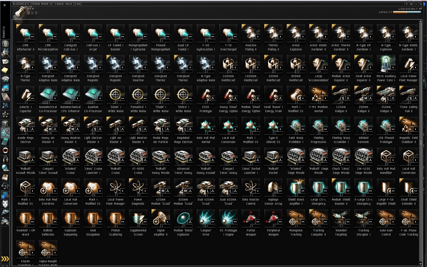Click the 'Malkuth' Assault Missile launcher
Viewport: 427px width, 267px height.
coord(26,161)
